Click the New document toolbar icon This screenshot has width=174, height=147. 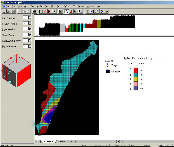click(4, 11)
